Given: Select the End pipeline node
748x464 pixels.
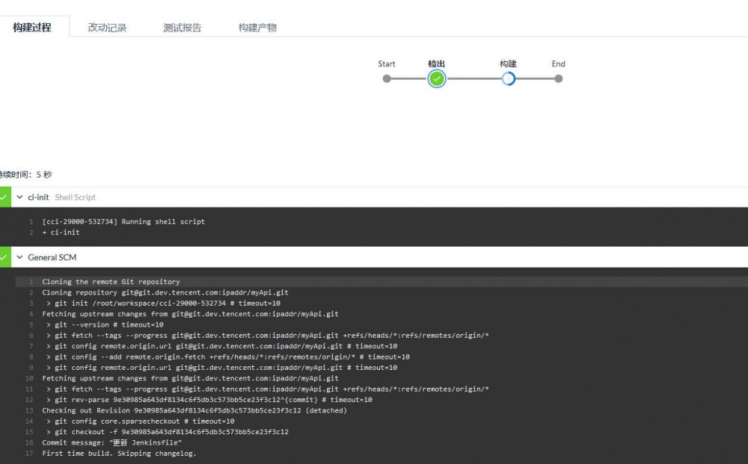Looking at the screenshot, I should 558,78.
